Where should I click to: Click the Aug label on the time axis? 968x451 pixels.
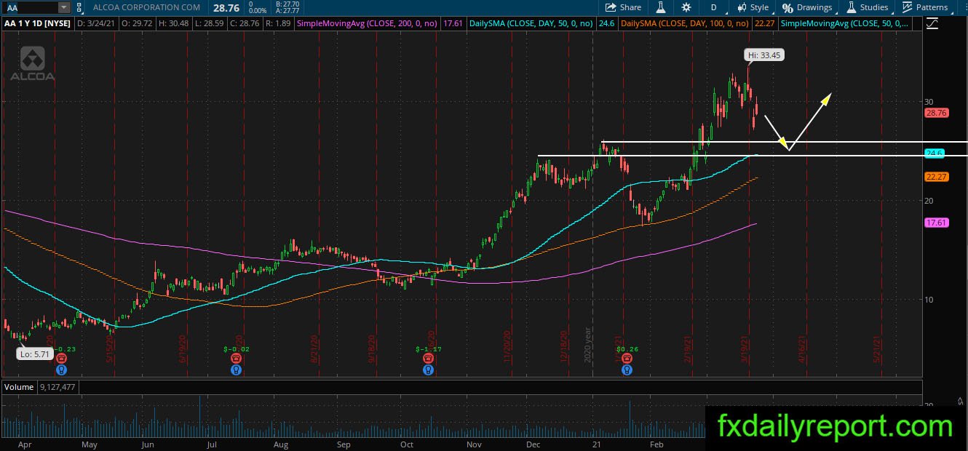coord(281,444)
